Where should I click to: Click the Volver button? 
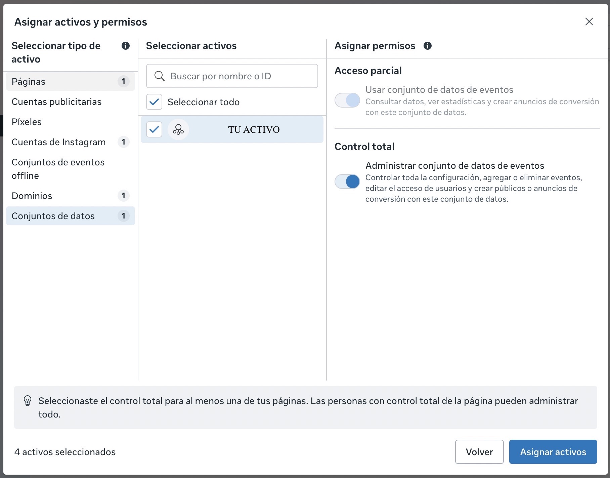pyautogui.click(x=479, y=452)
